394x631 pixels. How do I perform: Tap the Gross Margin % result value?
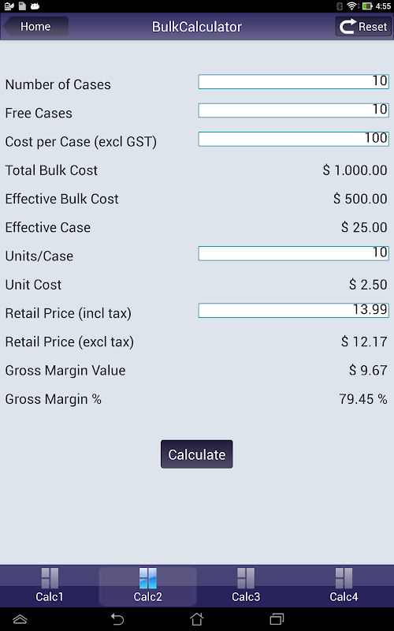(363, 399)
